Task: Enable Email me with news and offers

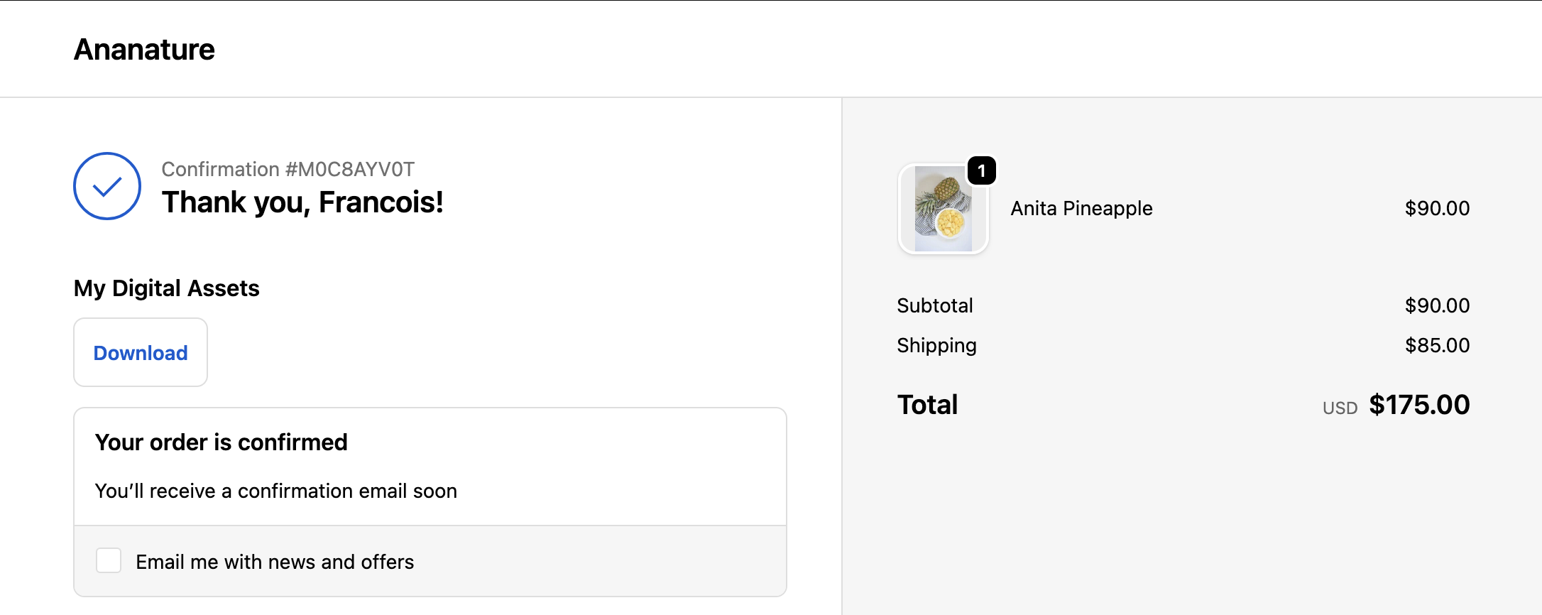Action: point(109,561)
